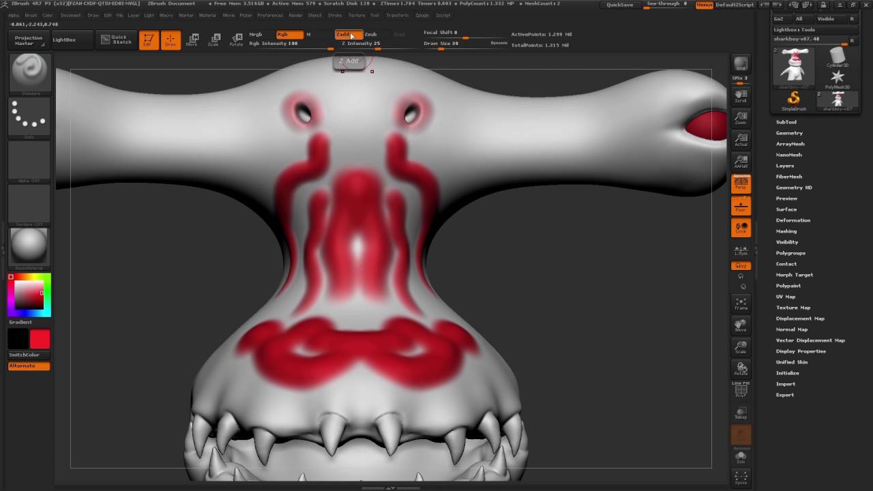Select the Rotate transform mode in top shelf
This screenshot has height=491, width=873.
pos(236,40)
